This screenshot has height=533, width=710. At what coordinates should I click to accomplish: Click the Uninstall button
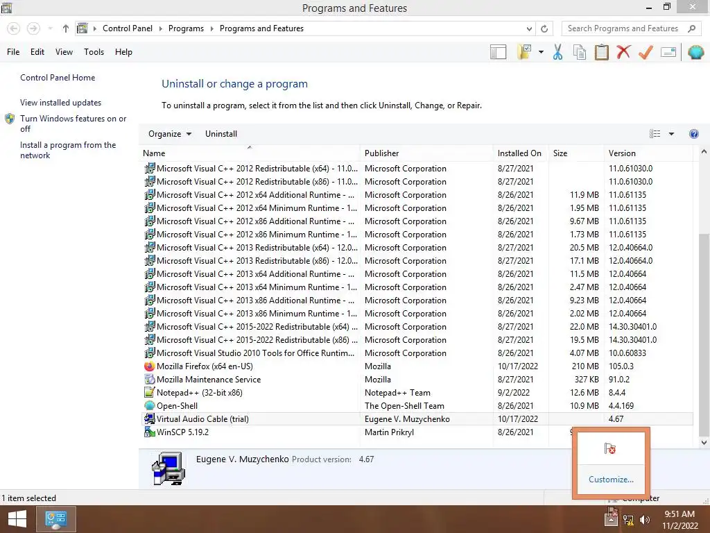pyautogui.click(x=221, y=134)
